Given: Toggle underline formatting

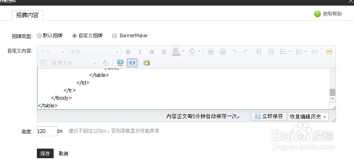Looking at the screenshot, I should click(164, 52).
